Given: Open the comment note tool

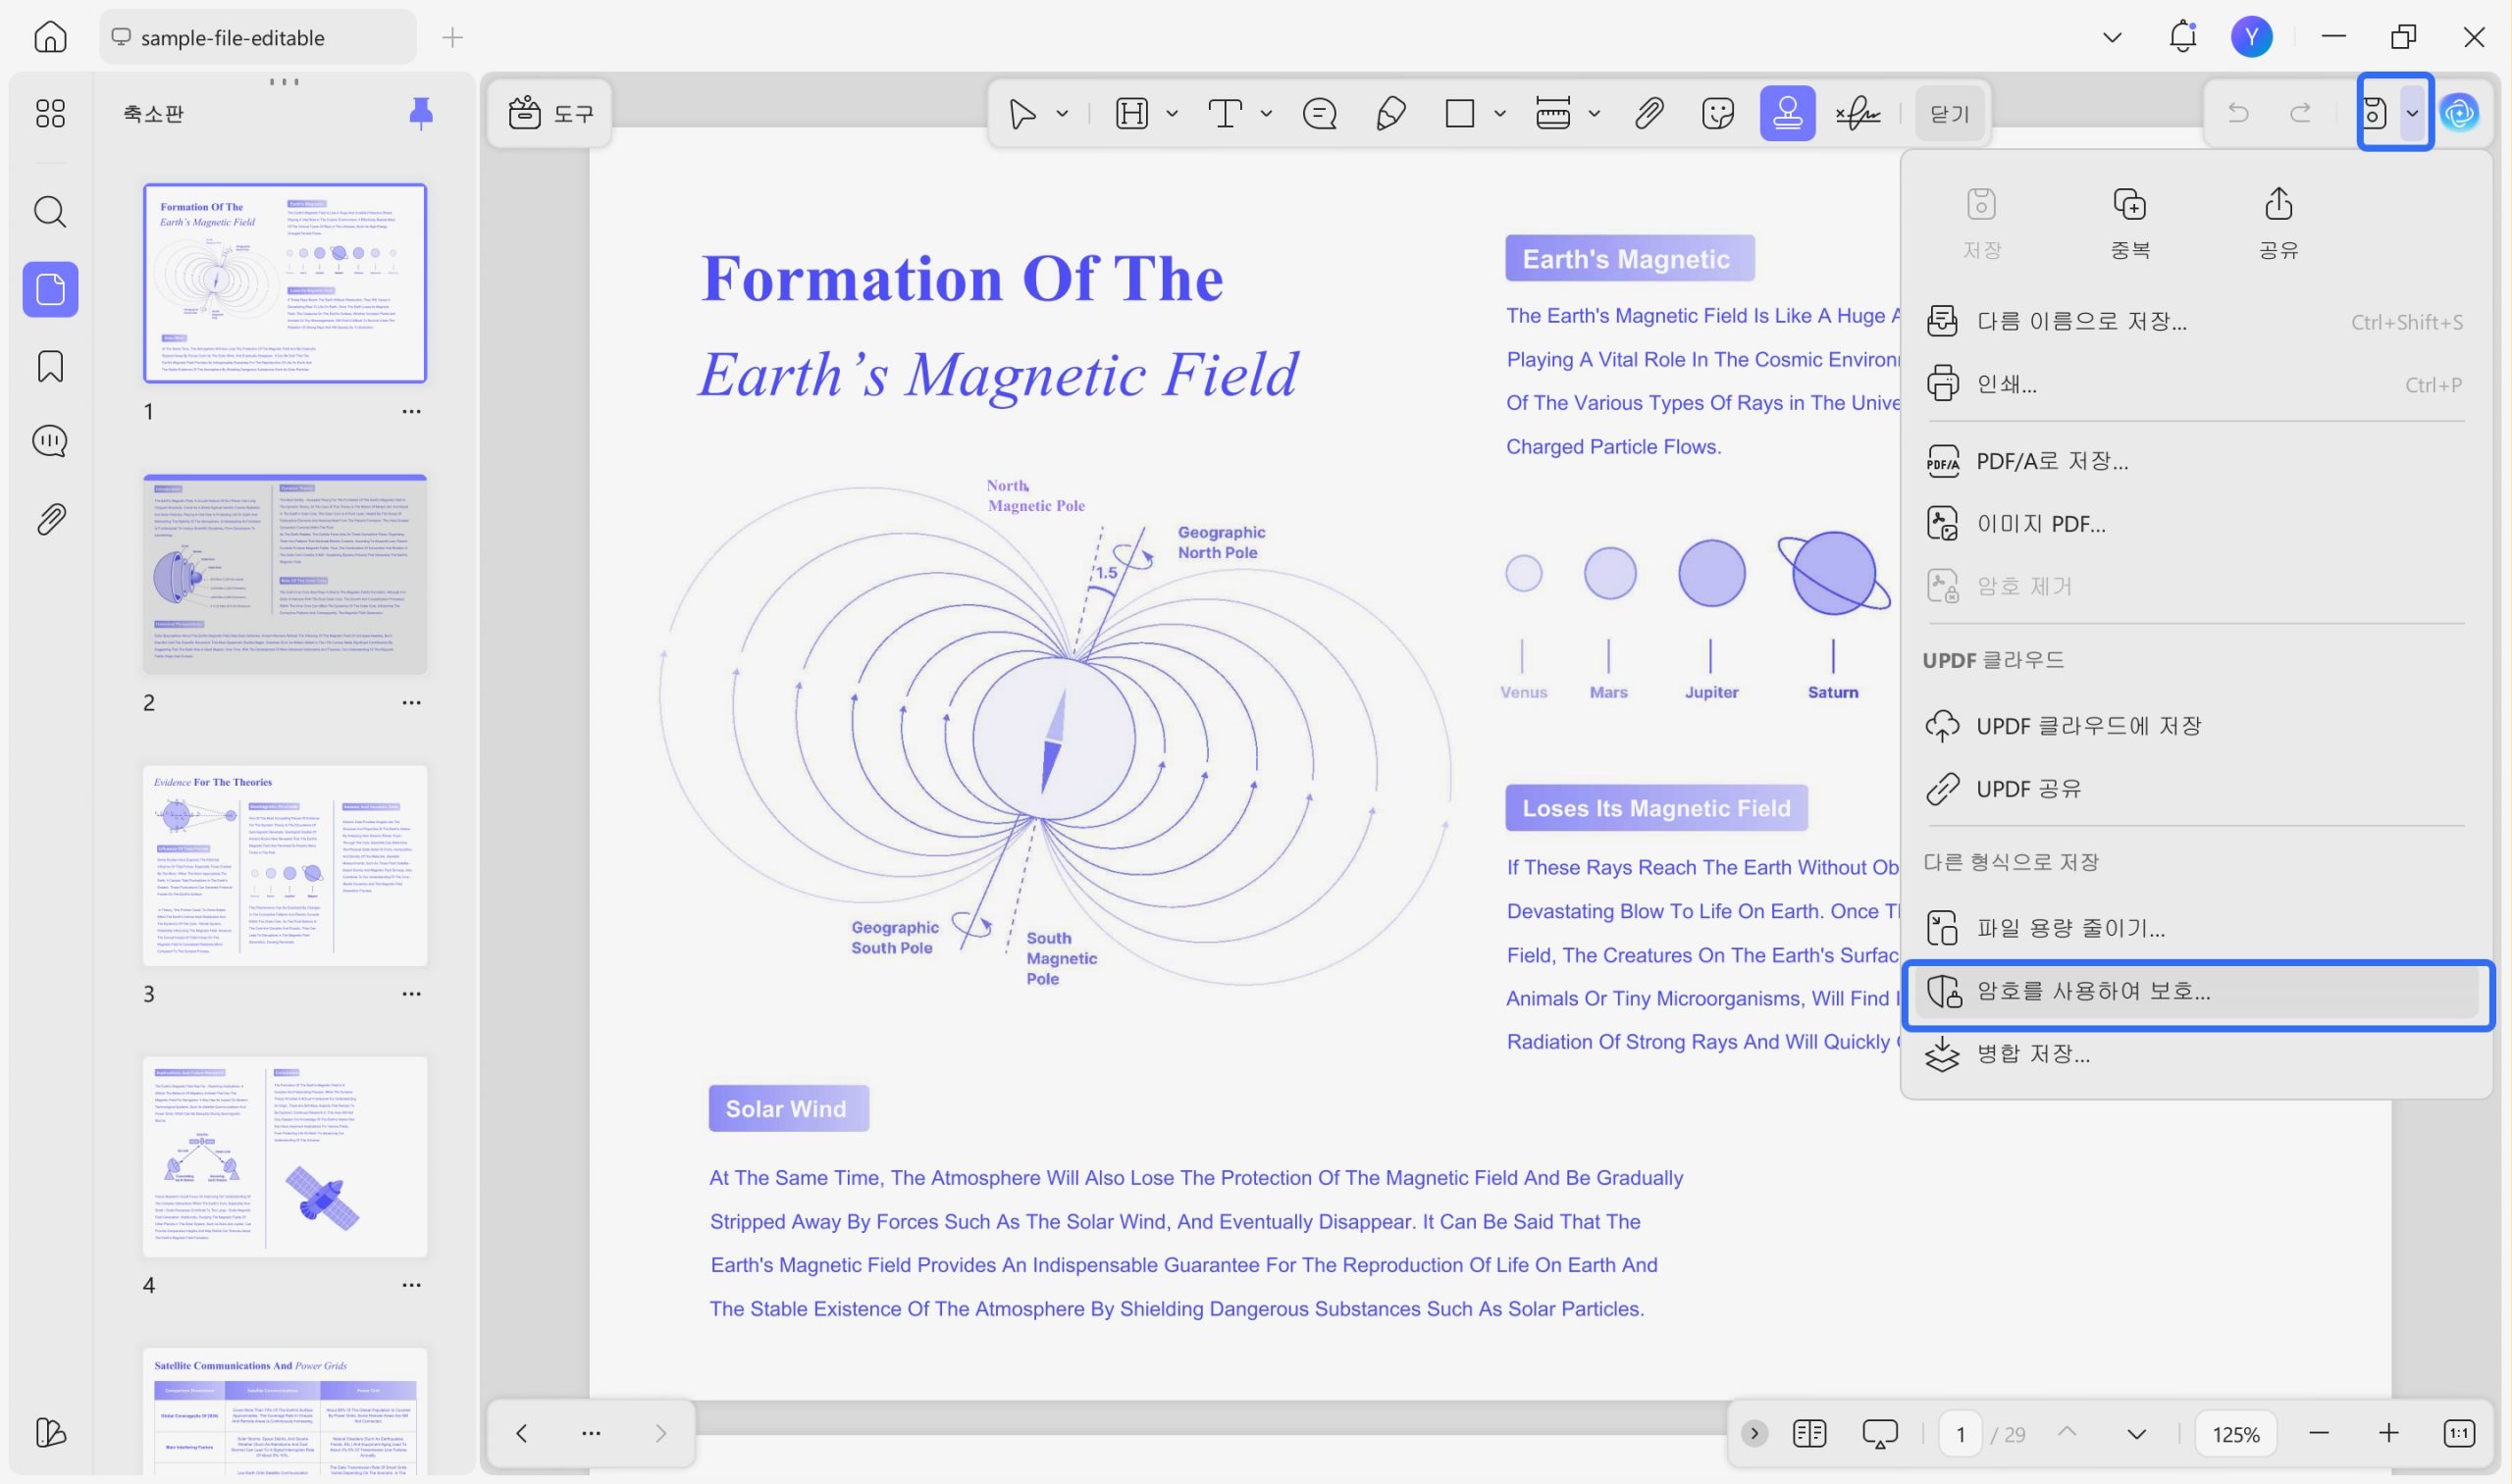Looking at the screenshot, I should click(x=1320, y=113).
